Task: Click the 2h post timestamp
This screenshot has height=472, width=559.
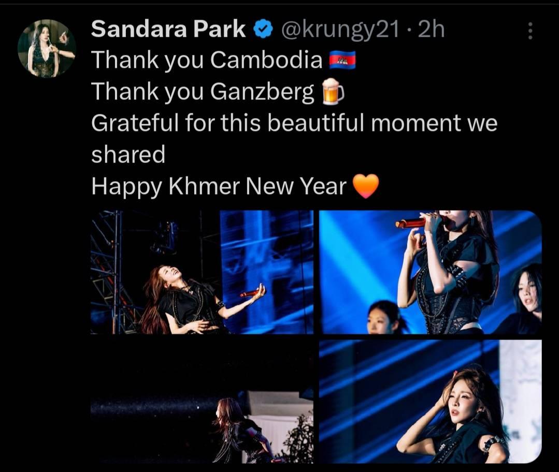Action: [431, 30]
